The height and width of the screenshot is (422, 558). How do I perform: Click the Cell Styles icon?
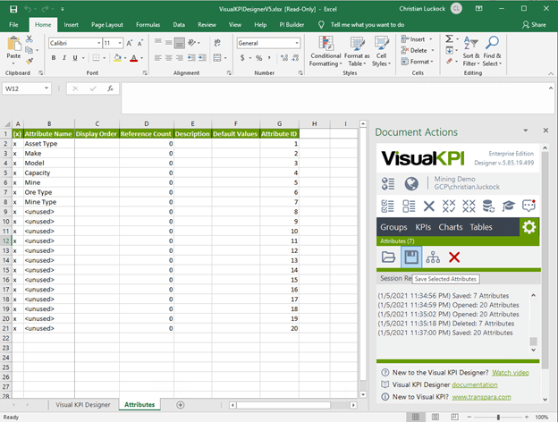(x=381, y=52)
